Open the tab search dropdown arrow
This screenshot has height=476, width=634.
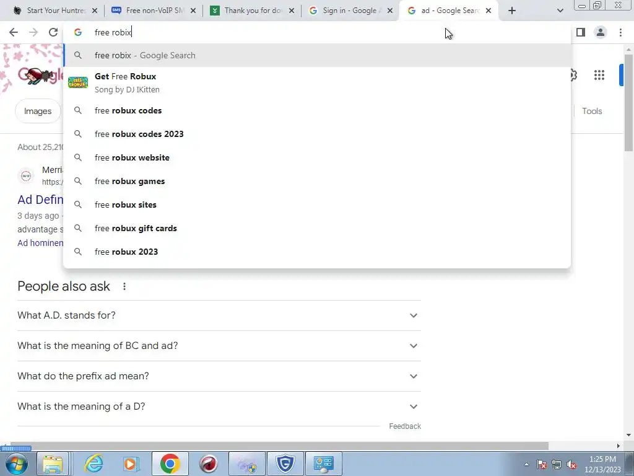coord(560,11)
